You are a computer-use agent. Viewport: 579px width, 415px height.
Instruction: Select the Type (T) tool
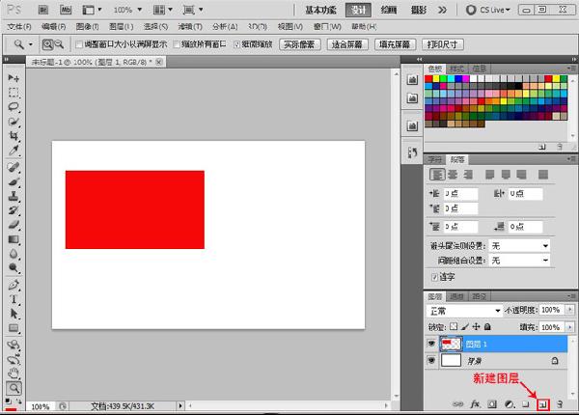(x=14, y=300)
